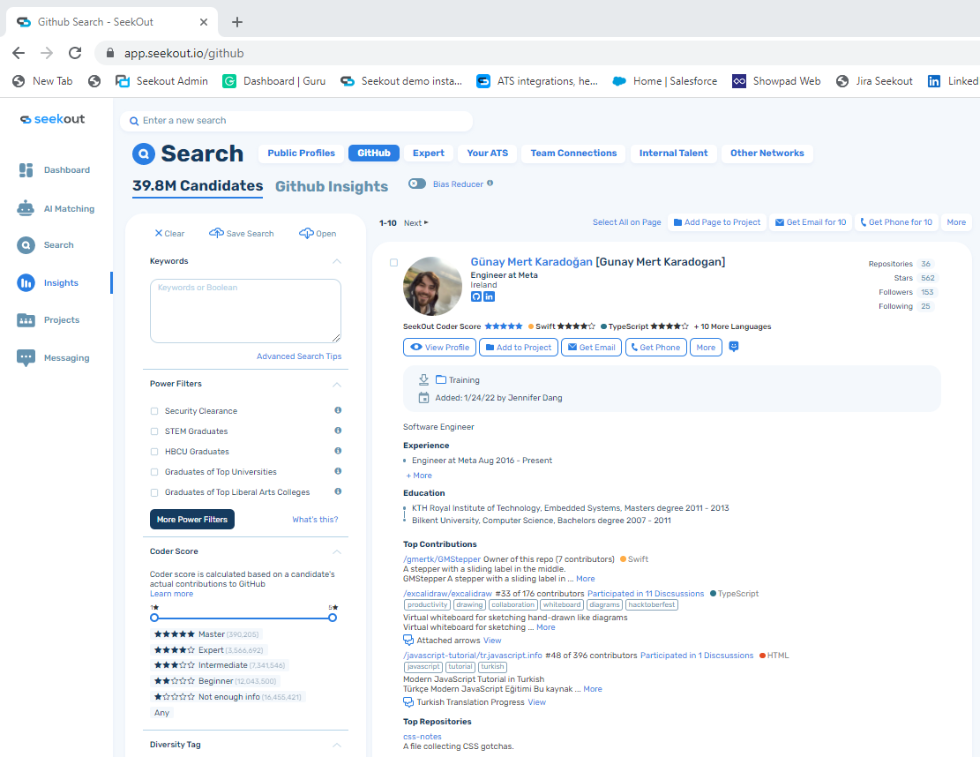Open the Messaging sidebar icon
980x757 pixels.
26,358
